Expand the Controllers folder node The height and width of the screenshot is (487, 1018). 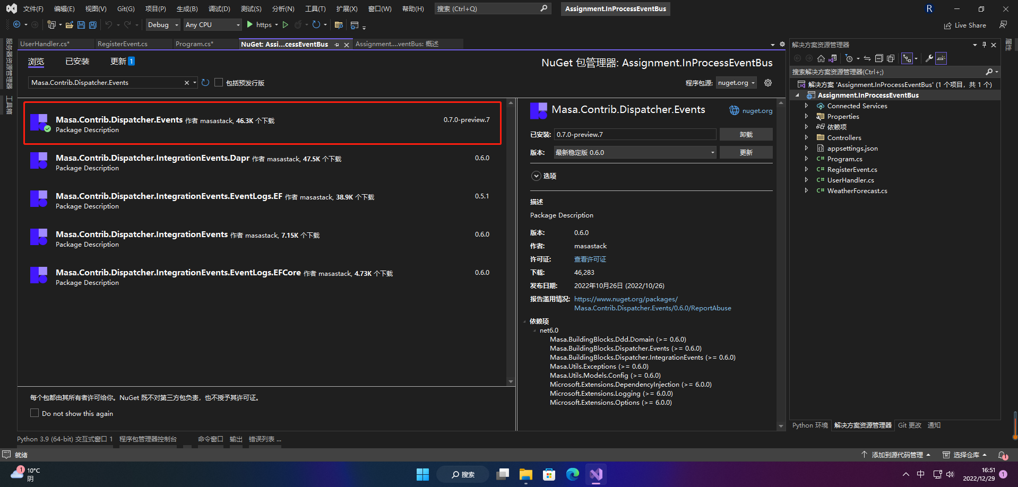click(x=806, y=137)
